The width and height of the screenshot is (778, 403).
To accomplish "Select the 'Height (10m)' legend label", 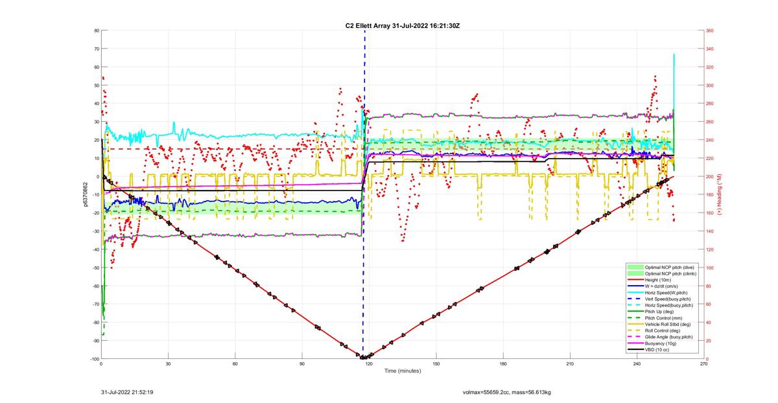I will [657, 280].
